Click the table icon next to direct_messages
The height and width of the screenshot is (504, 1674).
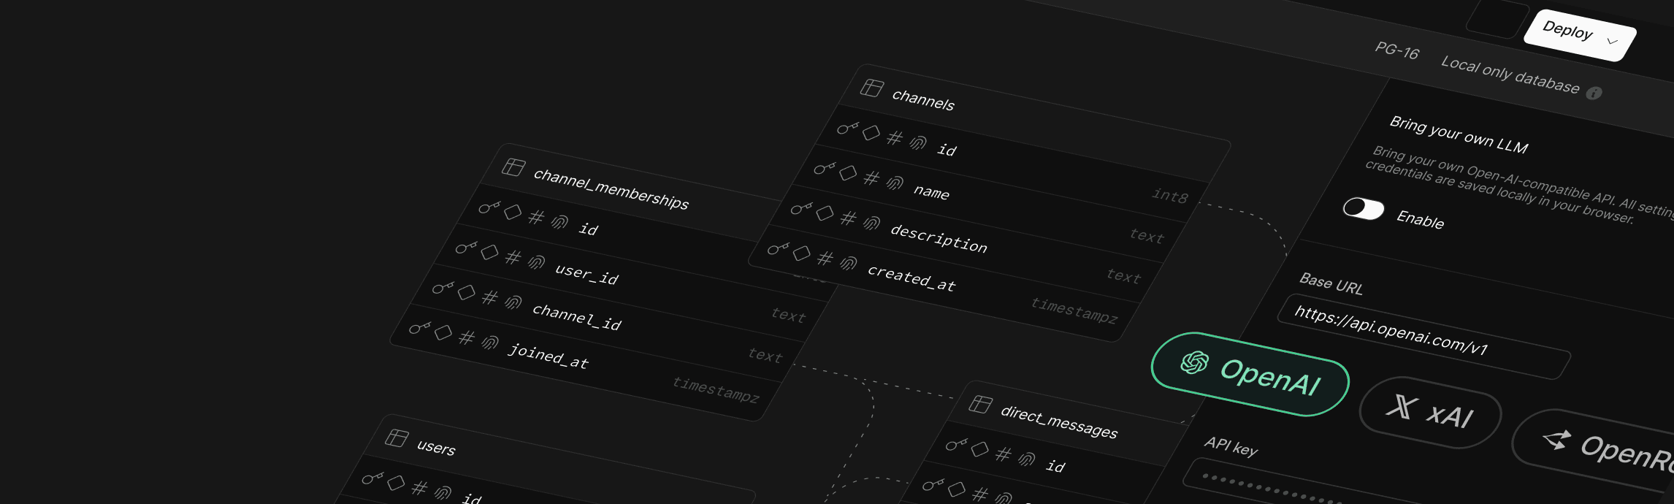(980, 404)
